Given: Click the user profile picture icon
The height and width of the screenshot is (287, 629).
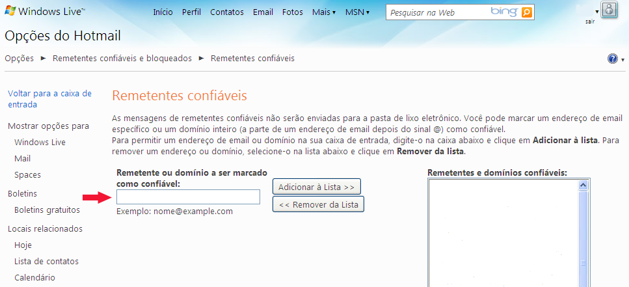Looking at the screenshot, I should pyautogui.click(x=609, y=10).
